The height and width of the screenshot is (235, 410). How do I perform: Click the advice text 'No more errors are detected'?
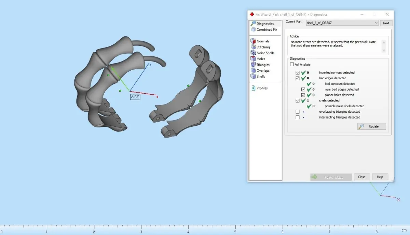(x=310, y=42)
